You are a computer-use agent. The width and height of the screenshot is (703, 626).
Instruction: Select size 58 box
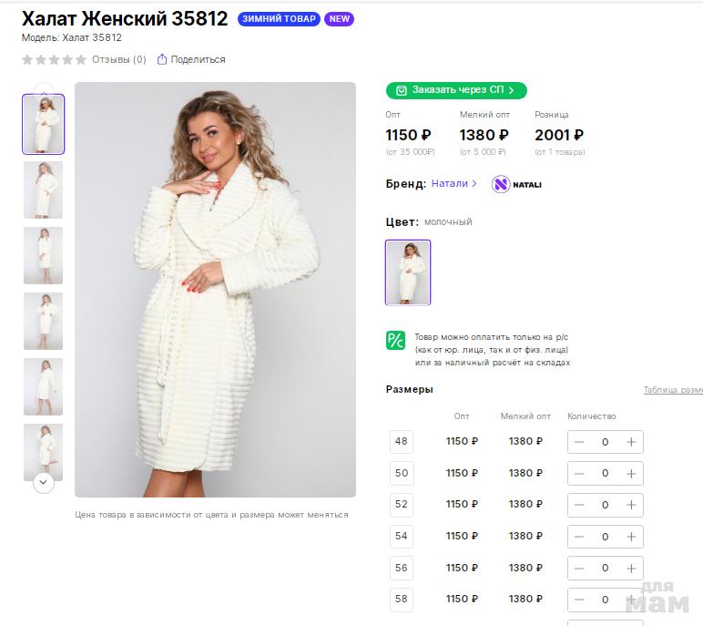click(401, 600)
